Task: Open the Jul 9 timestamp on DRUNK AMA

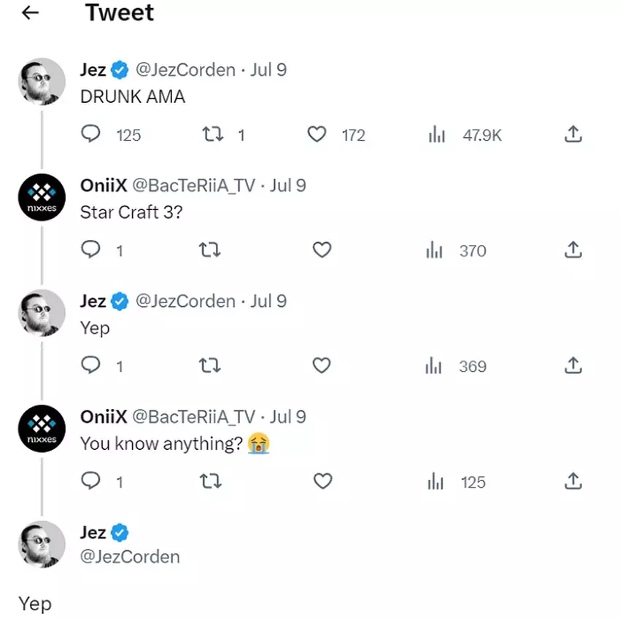Action: (x=268, y=70)
